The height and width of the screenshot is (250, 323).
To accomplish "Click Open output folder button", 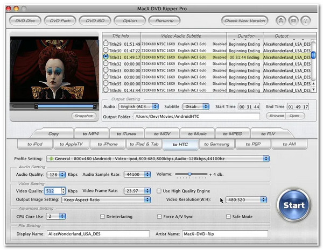I will (x=295, y=116).
